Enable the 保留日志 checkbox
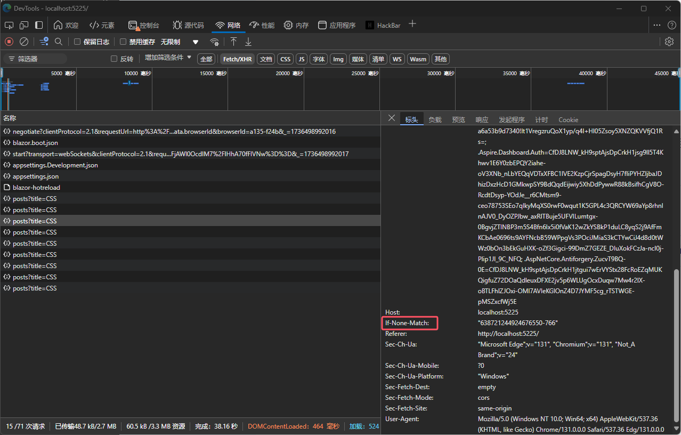 coord(77,42)
